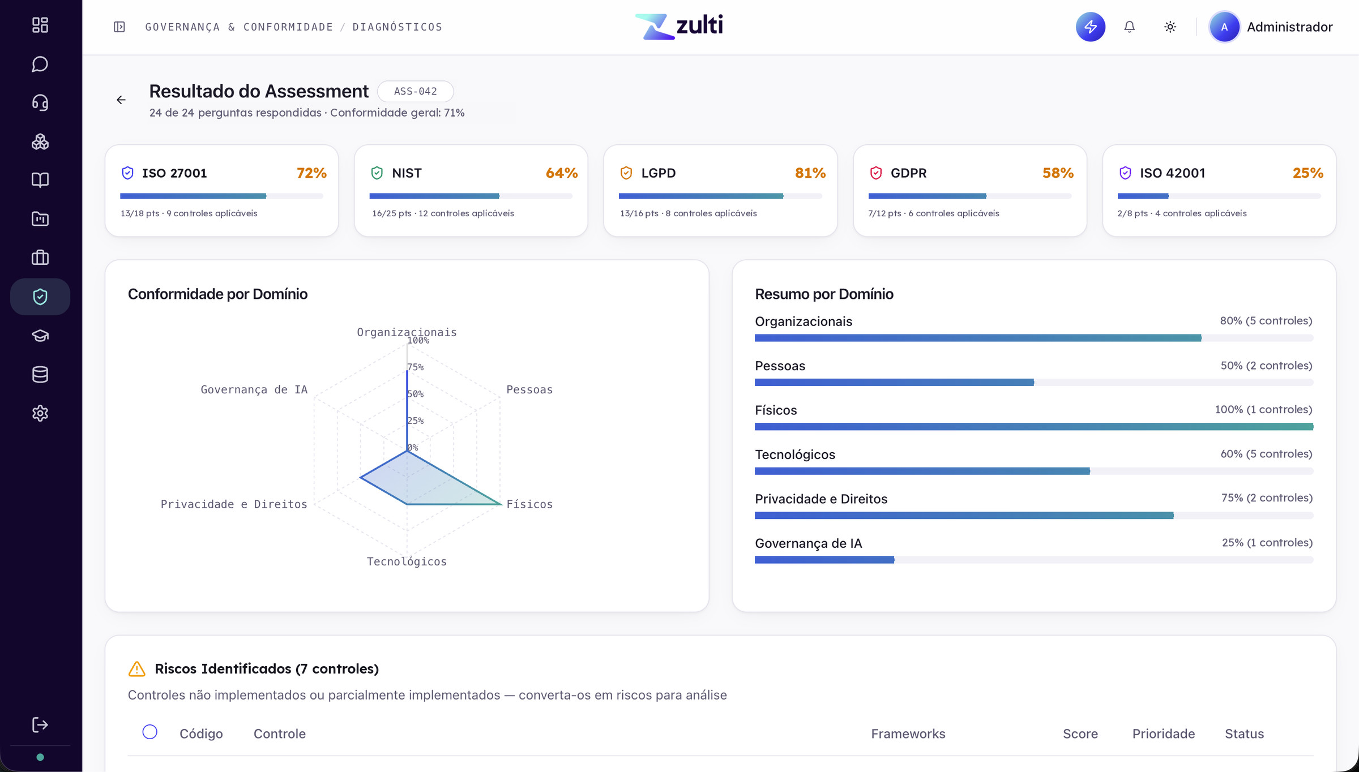
Task: Open the ISO 27001 framework card
Action: tap(221, 191)
